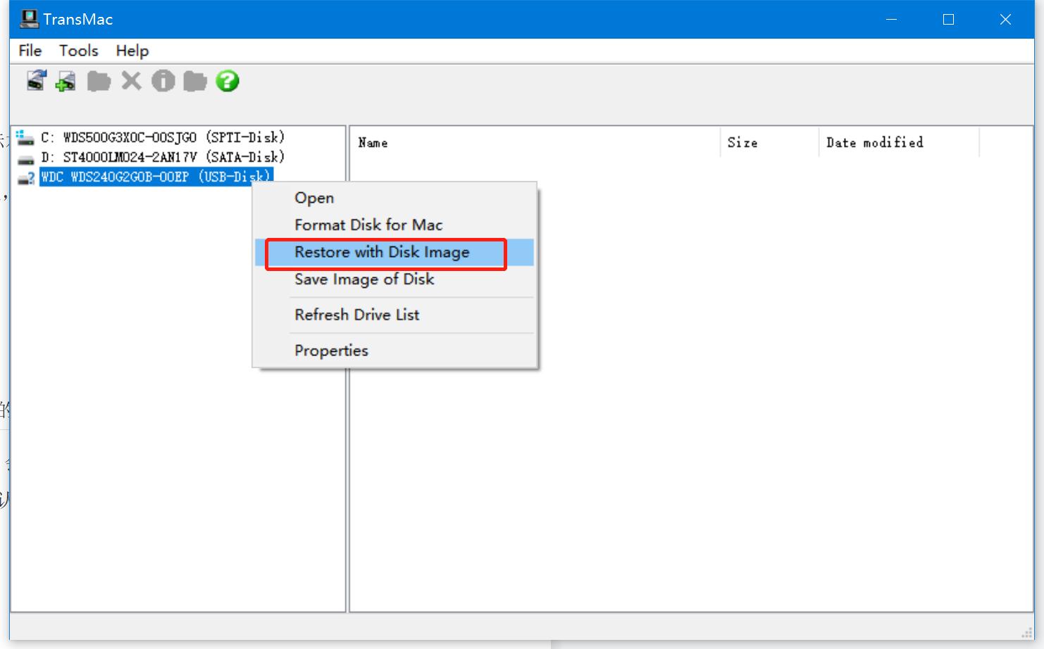Open help via green question mark icon

[x=227, y=82]
